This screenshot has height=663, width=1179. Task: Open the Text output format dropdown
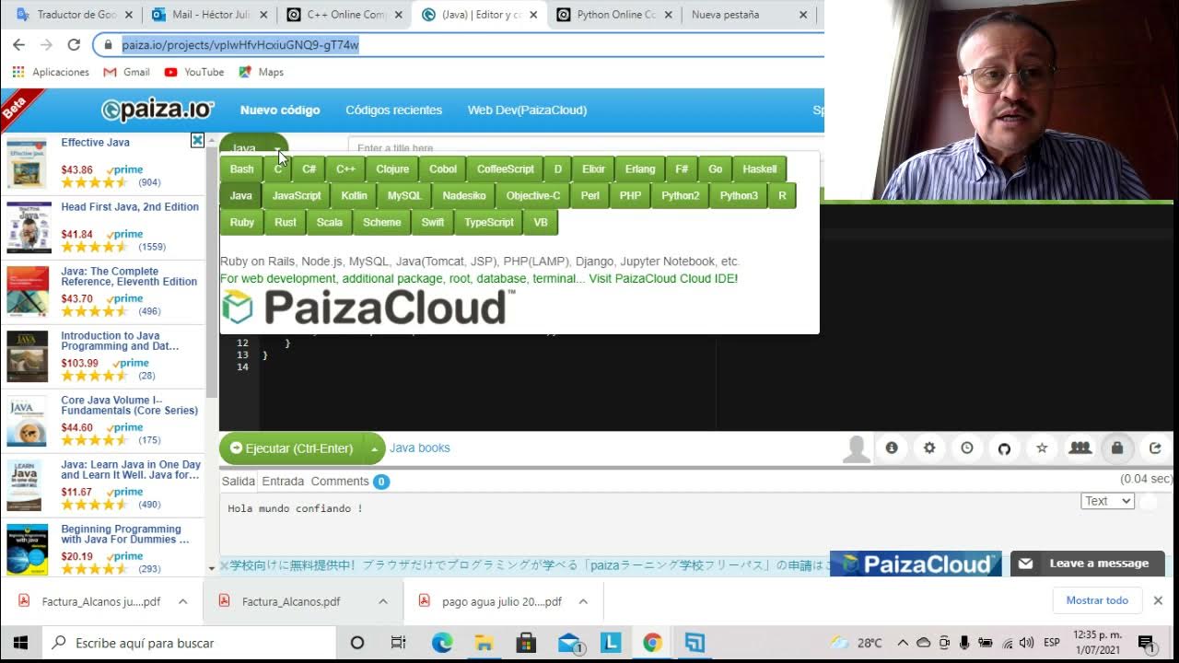(1107, 501)
